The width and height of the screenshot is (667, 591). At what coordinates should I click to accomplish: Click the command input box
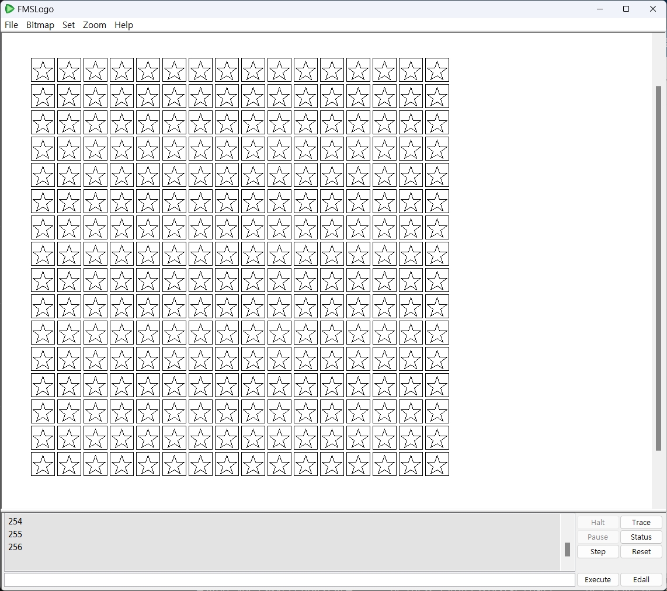point(289,579)
